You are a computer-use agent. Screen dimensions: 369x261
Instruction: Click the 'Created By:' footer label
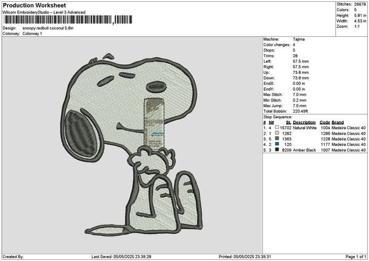pyautogui.click(x=13, y=257)
